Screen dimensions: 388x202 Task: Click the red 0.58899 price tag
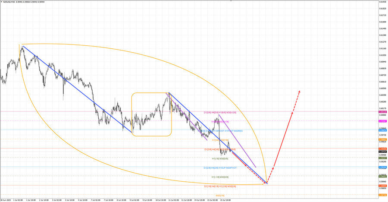click(382, 186)
